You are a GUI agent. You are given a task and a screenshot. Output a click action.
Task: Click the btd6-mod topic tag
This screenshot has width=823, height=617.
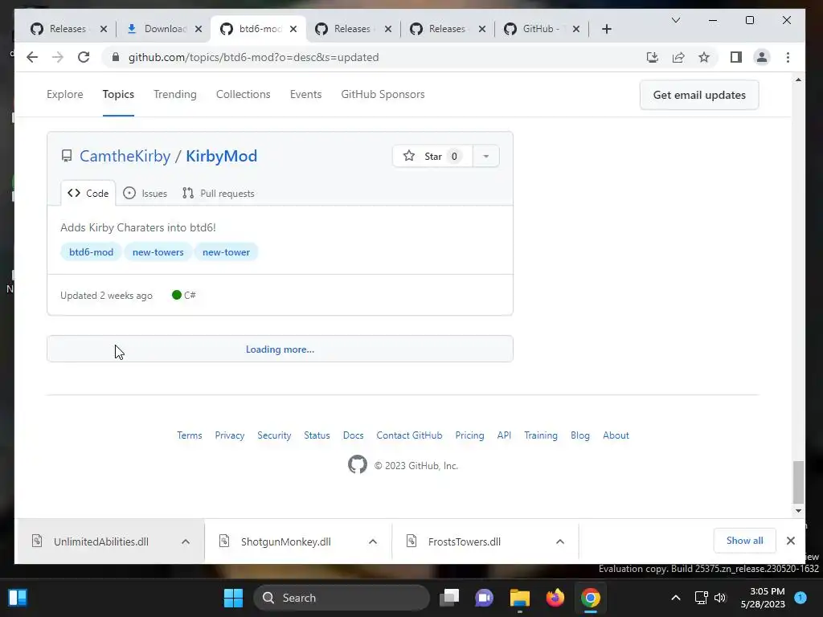(x=91, y=251)
